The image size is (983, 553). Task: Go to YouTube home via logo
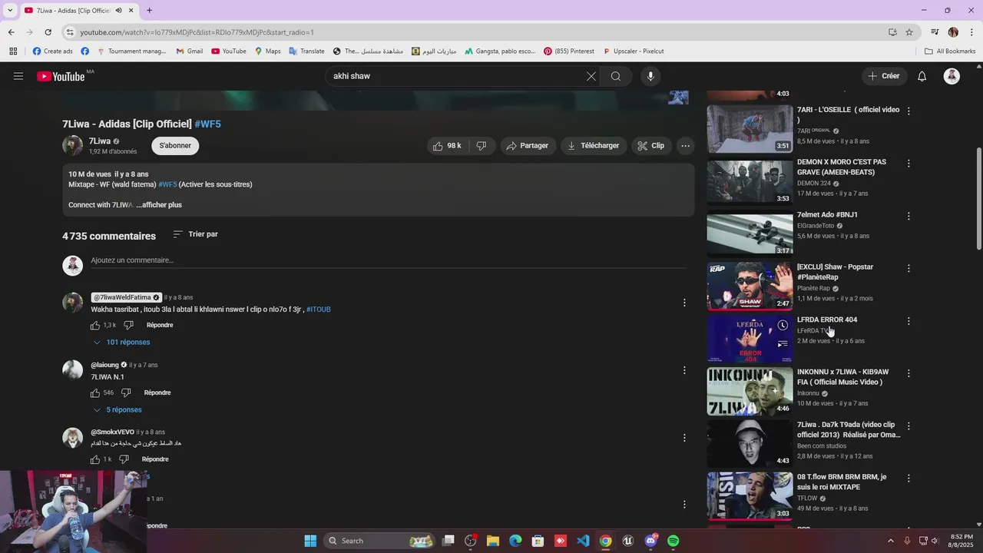tap(61, 76)
